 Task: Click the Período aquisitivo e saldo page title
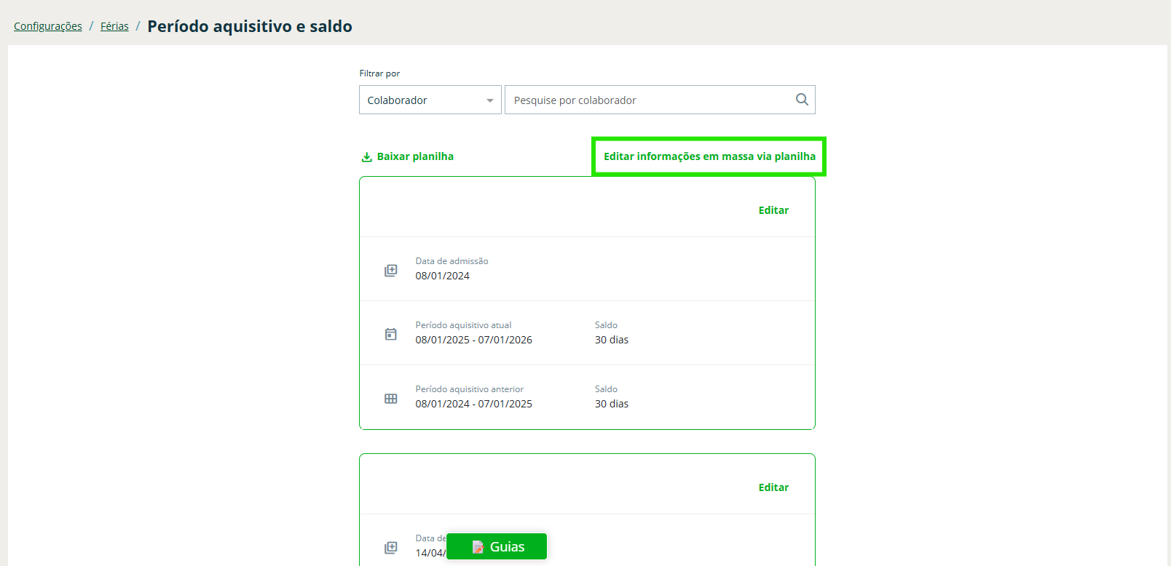coord(250,26)
